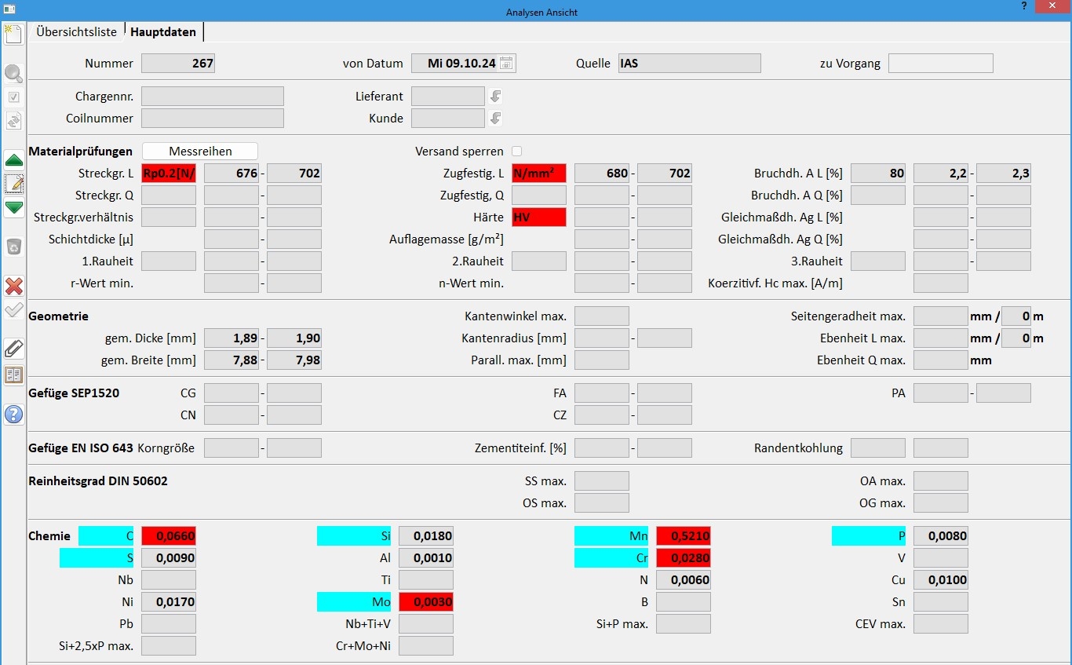Click gem. Dicke minimum value 1,89

coord(232,338)
